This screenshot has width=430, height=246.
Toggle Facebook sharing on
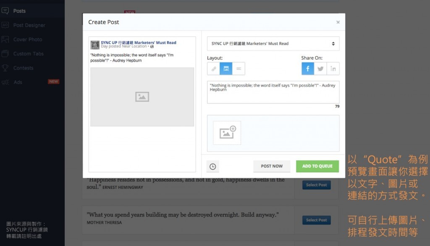click(308, 69)
